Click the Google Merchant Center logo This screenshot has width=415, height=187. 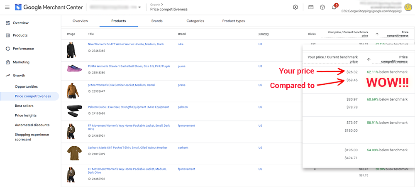pos(49,7)
